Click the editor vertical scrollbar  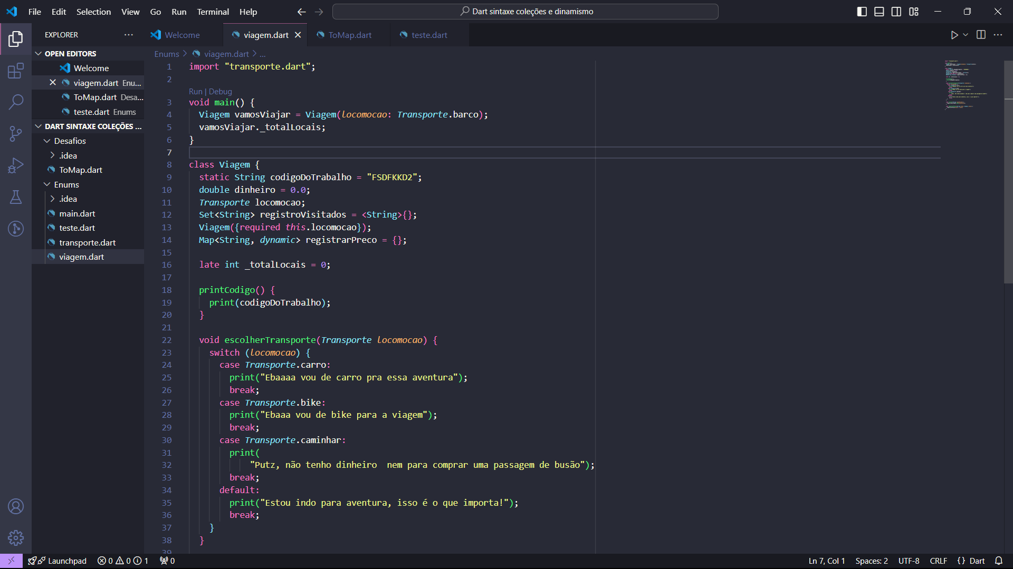click(x=1008, y=172)
